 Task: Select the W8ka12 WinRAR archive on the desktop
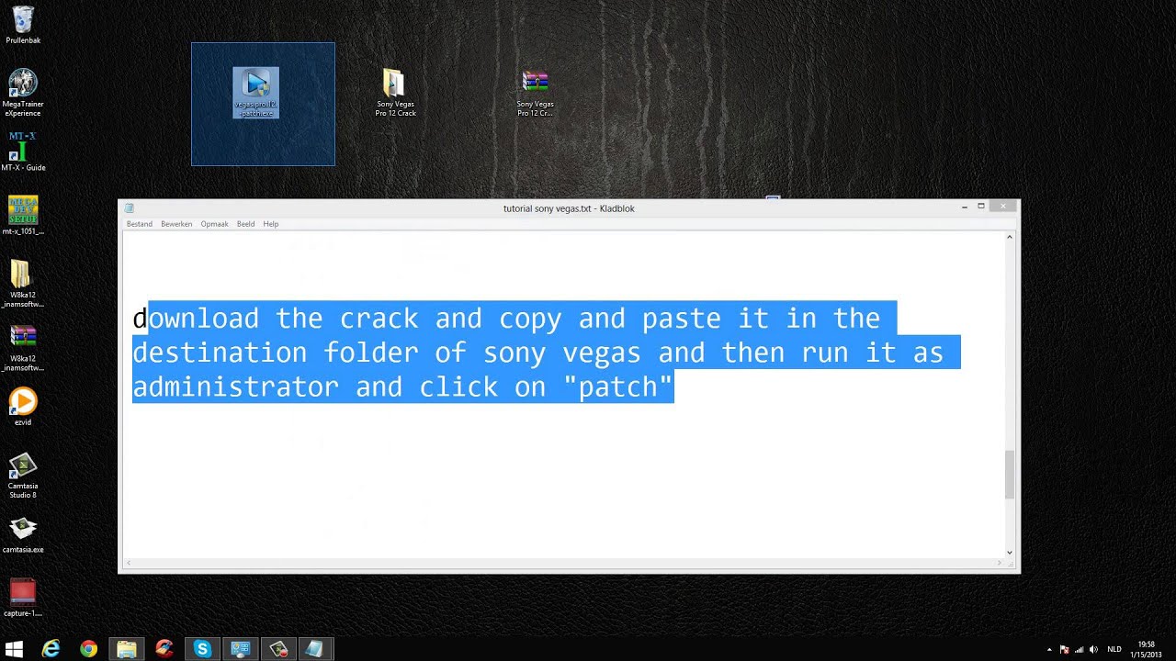click(x=23, y=347)
